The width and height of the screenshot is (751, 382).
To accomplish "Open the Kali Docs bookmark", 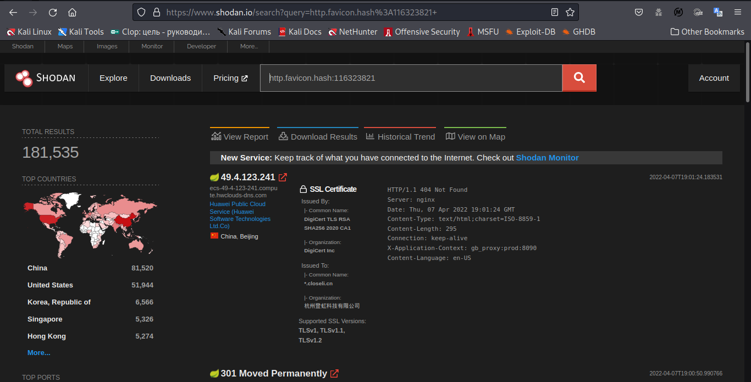I will click(x=300, y=32).
